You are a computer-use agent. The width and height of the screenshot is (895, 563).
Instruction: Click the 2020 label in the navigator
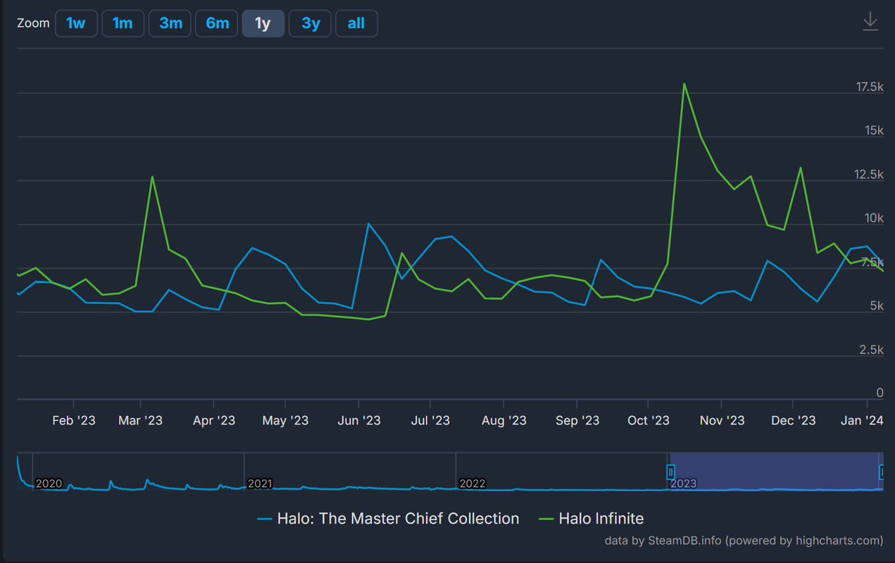tap(49, 483)
